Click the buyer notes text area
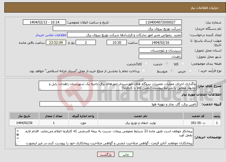 [104, 137]
